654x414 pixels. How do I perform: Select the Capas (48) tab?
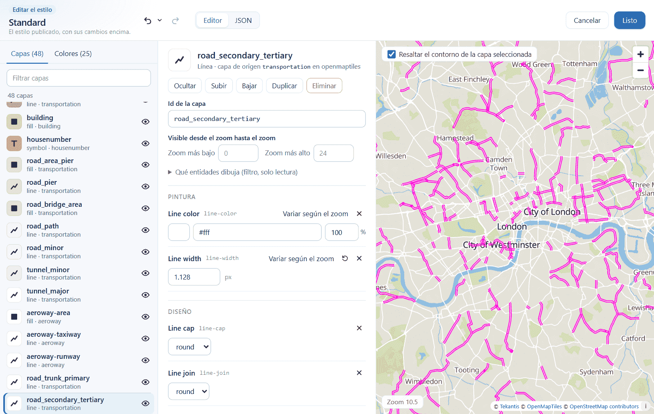pos(27,54)
